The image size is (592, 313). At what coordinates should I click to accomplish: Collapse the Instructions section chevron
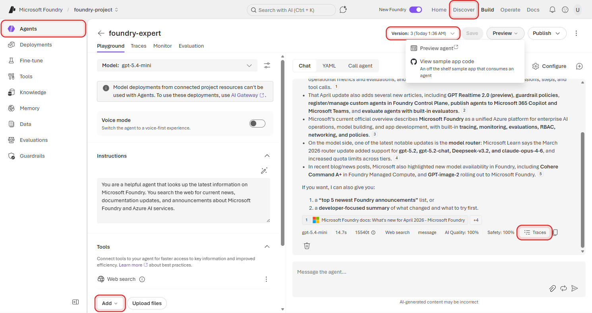(x=267, y=156)
